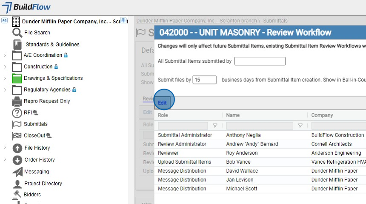
Task: Open File Search magnifier icon
Action: point(17,33)
